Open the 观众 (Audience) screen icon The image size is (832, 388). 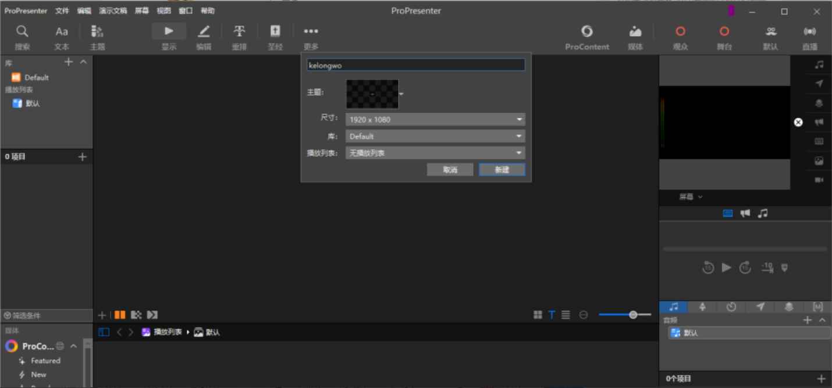pyautogui.click(x=681, y=35)
